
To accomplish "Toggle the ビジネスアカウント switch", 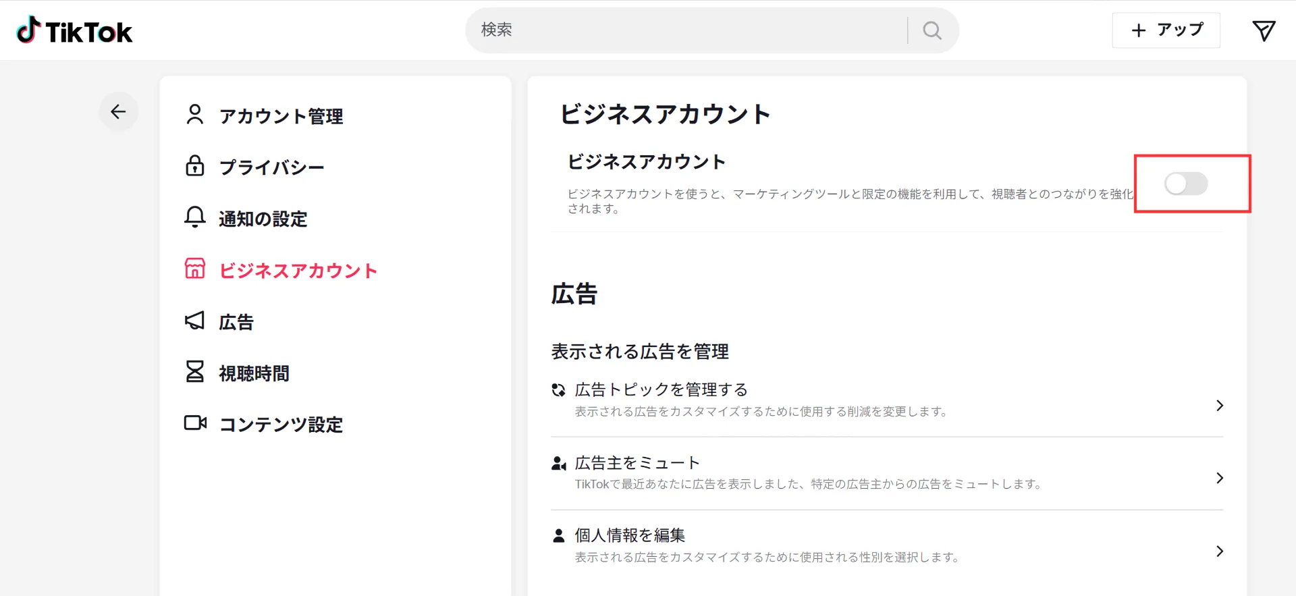I will pos(1186,184).
